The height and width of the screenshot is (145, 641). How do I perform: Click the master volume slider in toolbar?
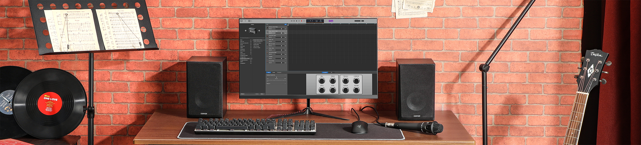coord(359,21)
